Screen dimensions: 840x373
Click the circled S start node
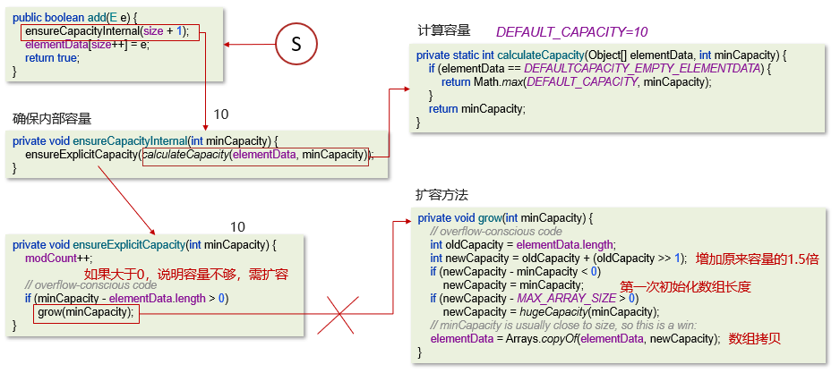(x=296, y=44)
